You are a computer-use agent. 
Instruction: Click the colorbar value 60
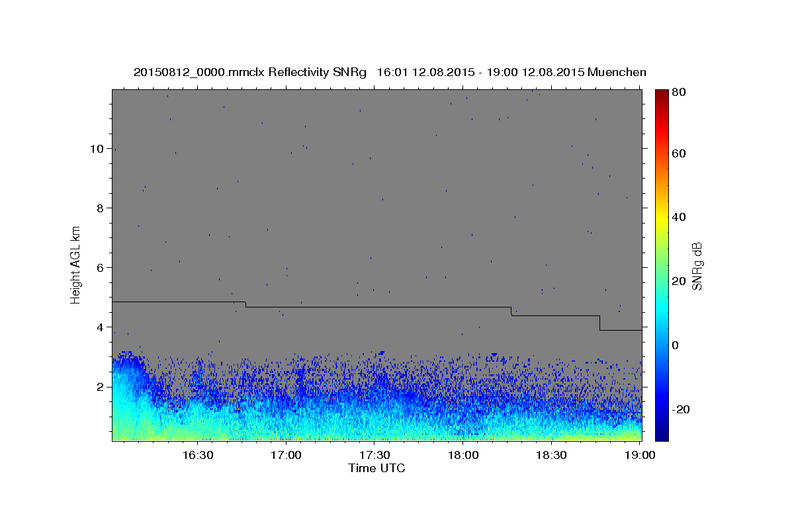tap(680, 153)
